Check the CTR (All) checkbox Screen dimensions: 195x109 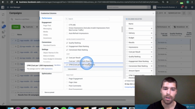pyautogui.click(x=67, y=25)
